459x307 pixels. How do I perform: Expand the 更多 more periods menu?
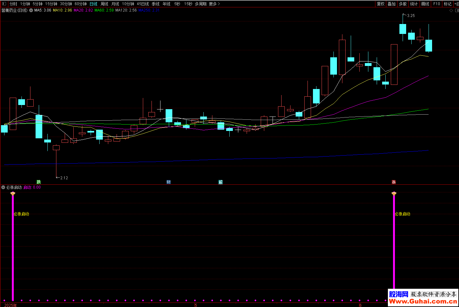pos(214,4)
